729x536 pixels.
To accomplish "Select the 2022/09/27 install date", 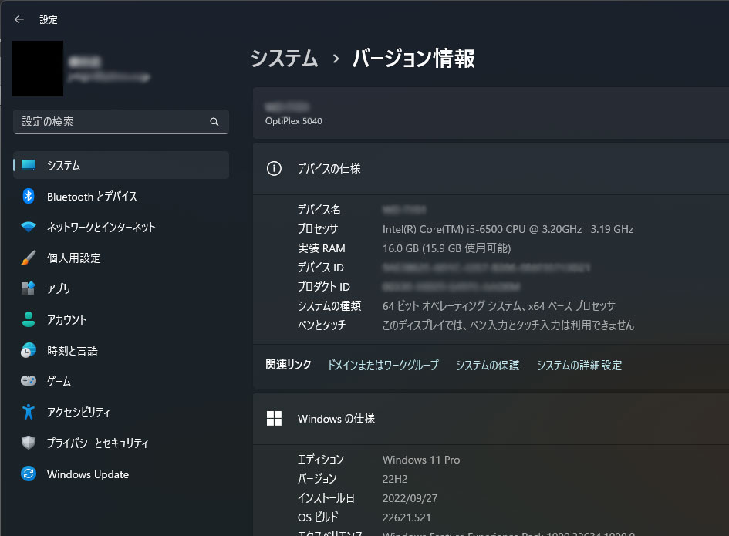I will pos(410,498).
